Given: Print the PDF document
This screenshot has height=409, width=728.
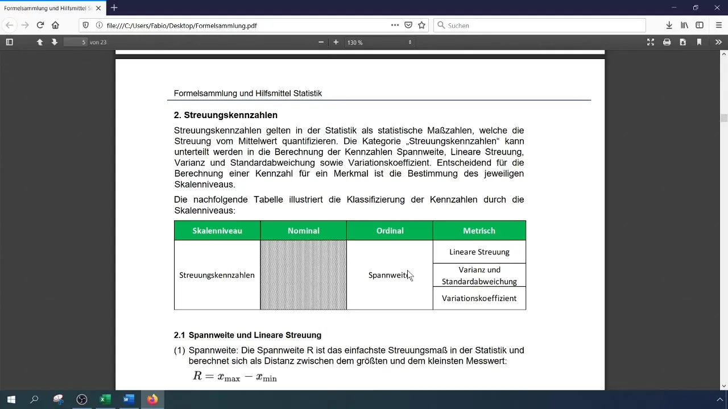Looking at the screenshot, I should click(667, 42).
